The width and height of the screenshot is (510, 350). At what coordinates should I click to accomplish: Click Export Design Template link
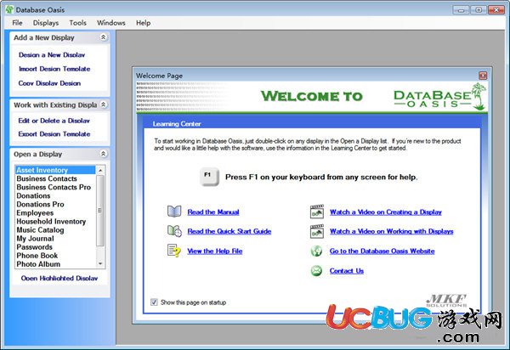54,134
